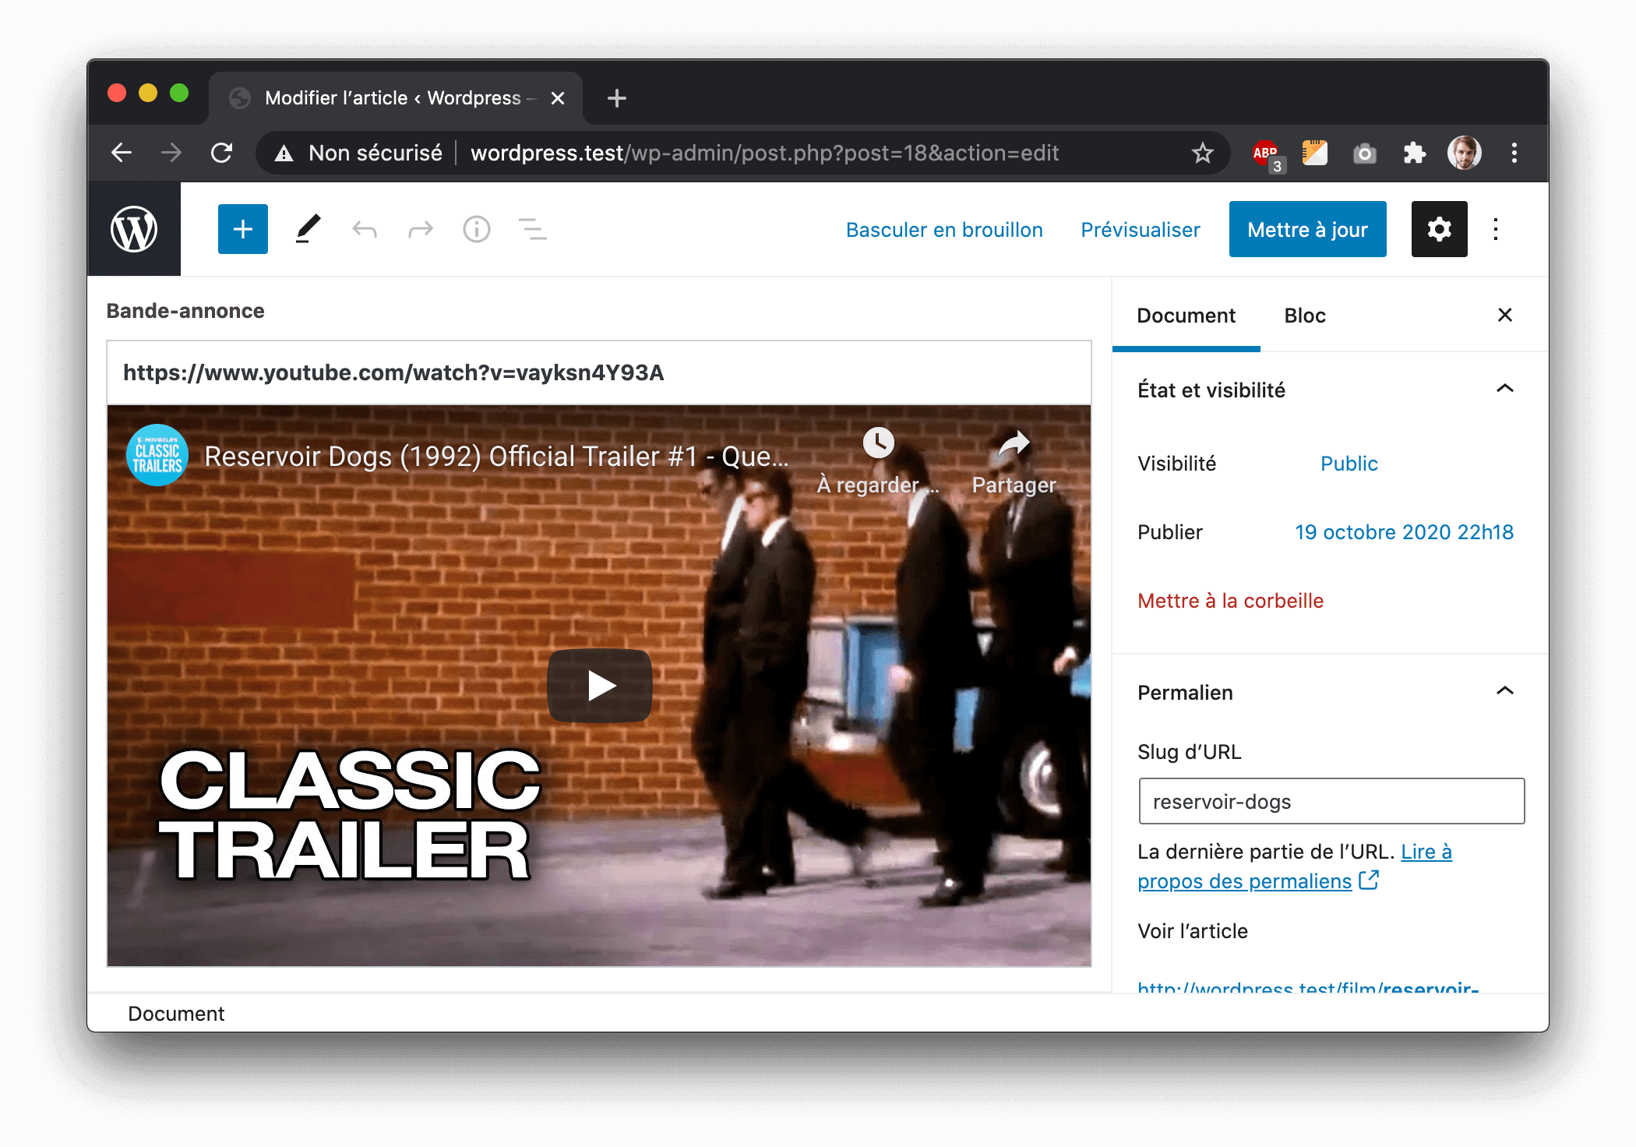Click the Slug d'URL input field
Image resolution: width=1636 pixels, height=1147 pixels.
pyautogui.click(x=1331, y=801)
